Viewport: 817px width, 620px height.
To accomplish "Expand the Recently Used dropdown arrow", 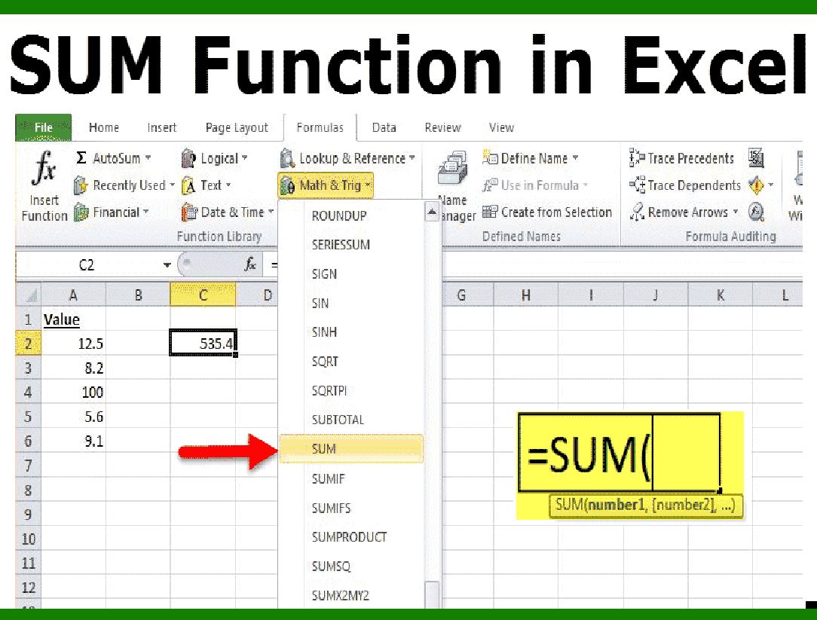I will tap(172, 185).
